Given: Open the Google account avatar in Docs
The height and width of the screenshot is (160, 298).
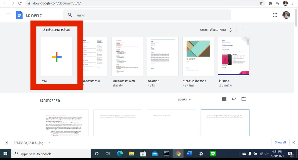Looking at the screenshot, I should (x=286, y=15).
